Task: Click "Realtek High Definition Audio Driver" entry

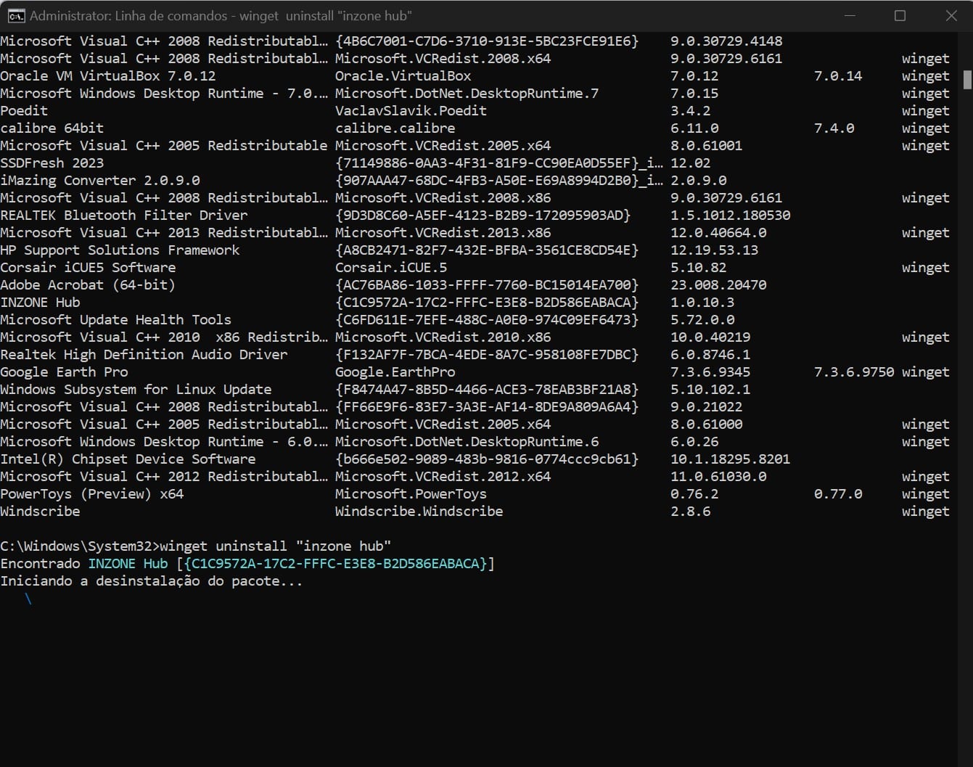Action: 144,354
